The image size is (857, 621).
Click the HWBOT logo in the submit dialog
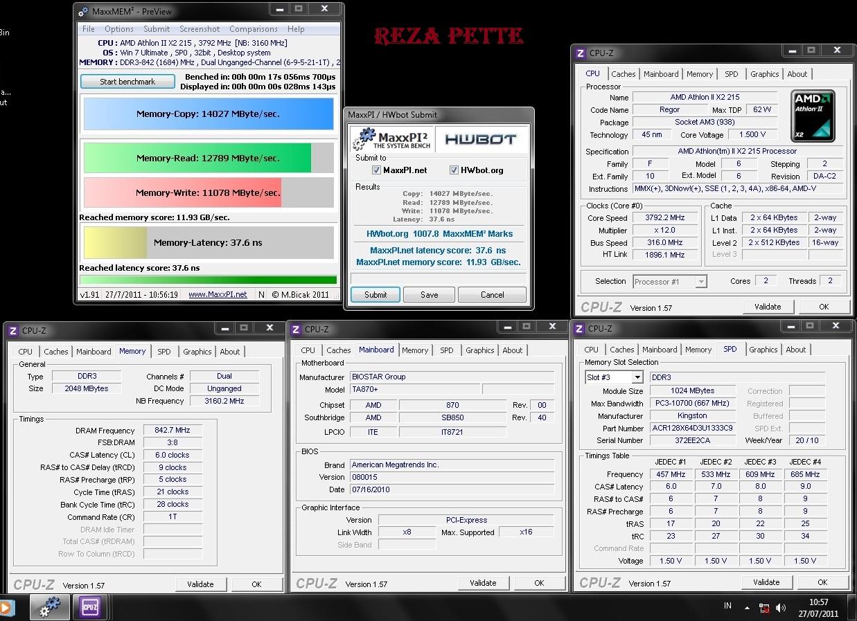point(481,139)
